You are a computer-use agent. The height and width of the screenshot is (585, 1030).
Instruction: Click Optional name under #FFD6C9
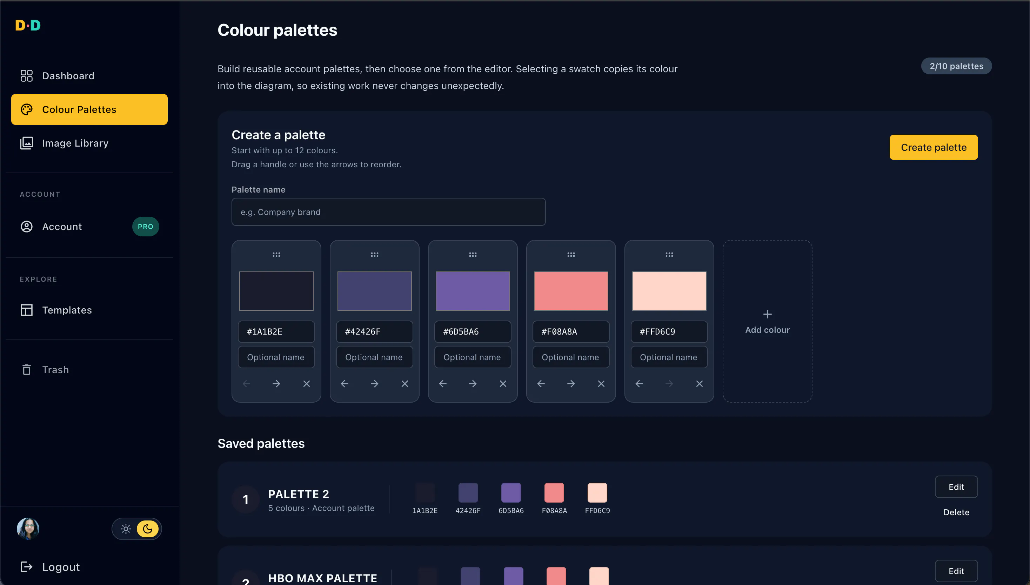pyautogui.click(x=669, y=357)
